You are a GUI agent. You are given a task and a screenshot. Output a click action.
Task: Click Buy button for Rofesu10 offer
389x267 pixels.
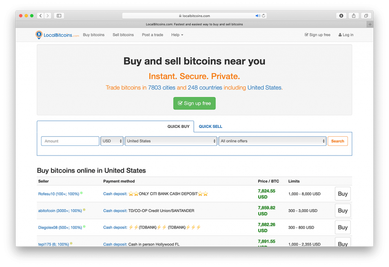click(343, 194)
